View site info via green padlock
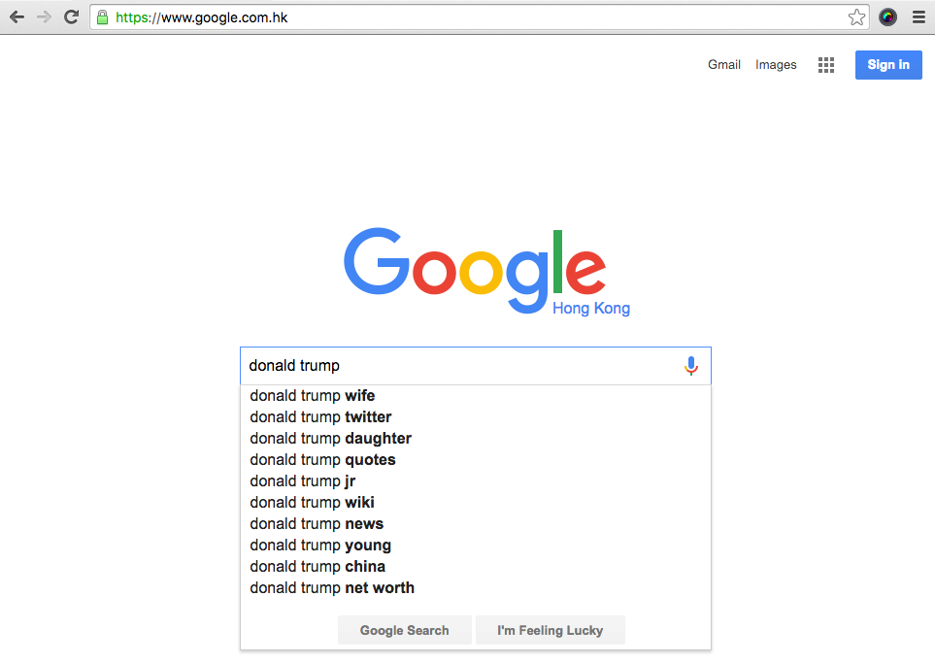This screenshot has height=662, width=935. (x=103, y=17)
